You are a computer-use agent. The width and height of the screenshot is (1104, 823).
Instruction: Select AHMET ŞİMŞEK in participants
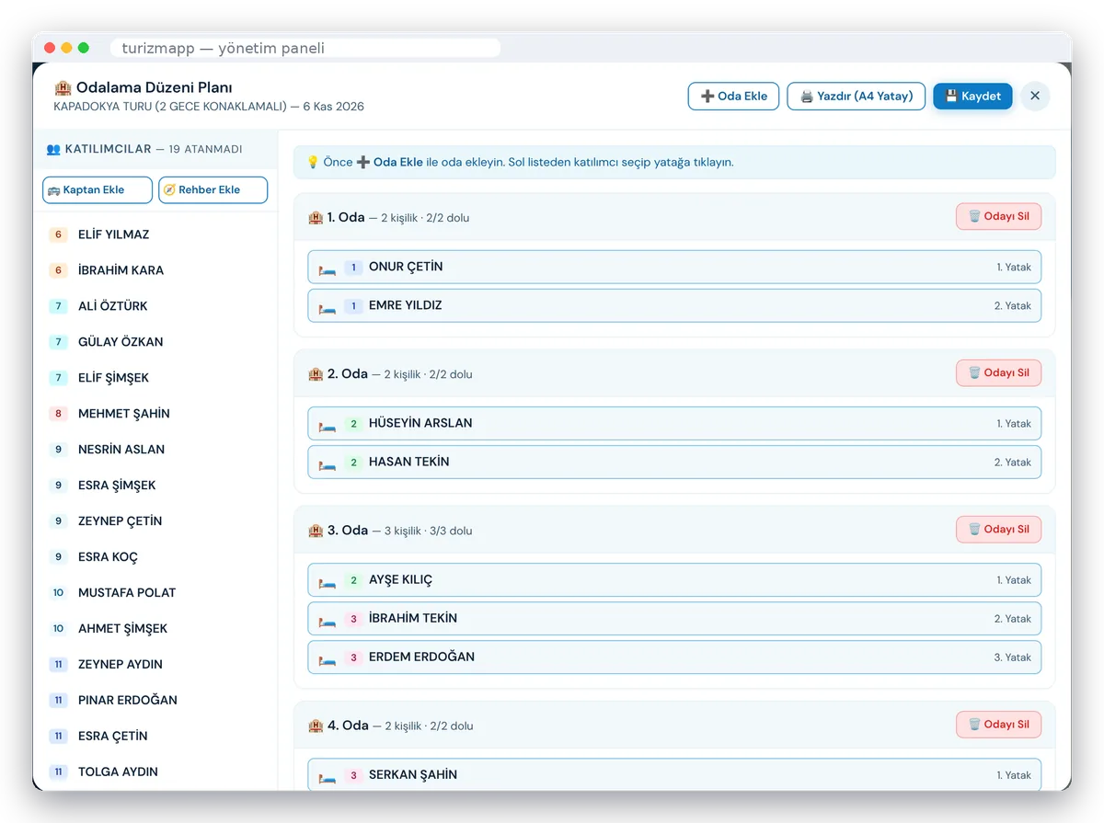[155, 629]
